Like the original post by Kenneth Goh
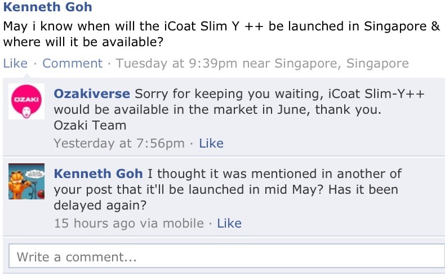 click(15, 63)
